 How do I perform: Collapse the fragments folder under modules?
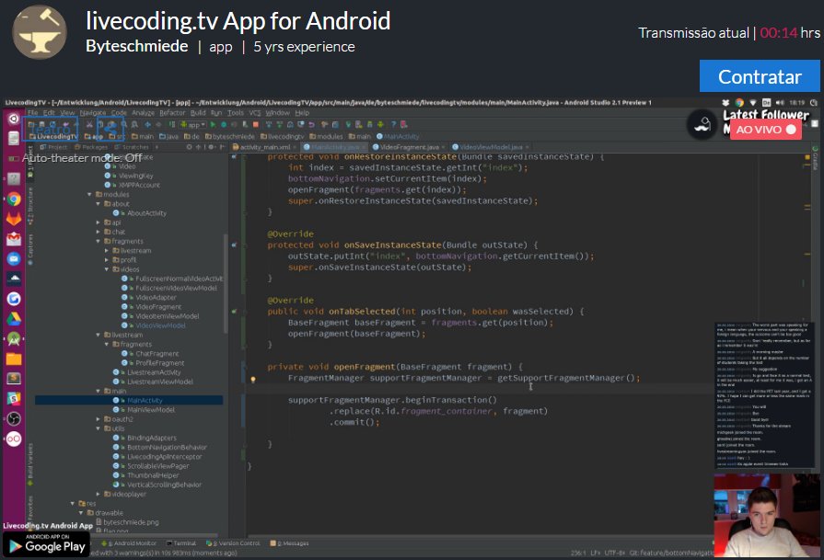click(99, 241)
